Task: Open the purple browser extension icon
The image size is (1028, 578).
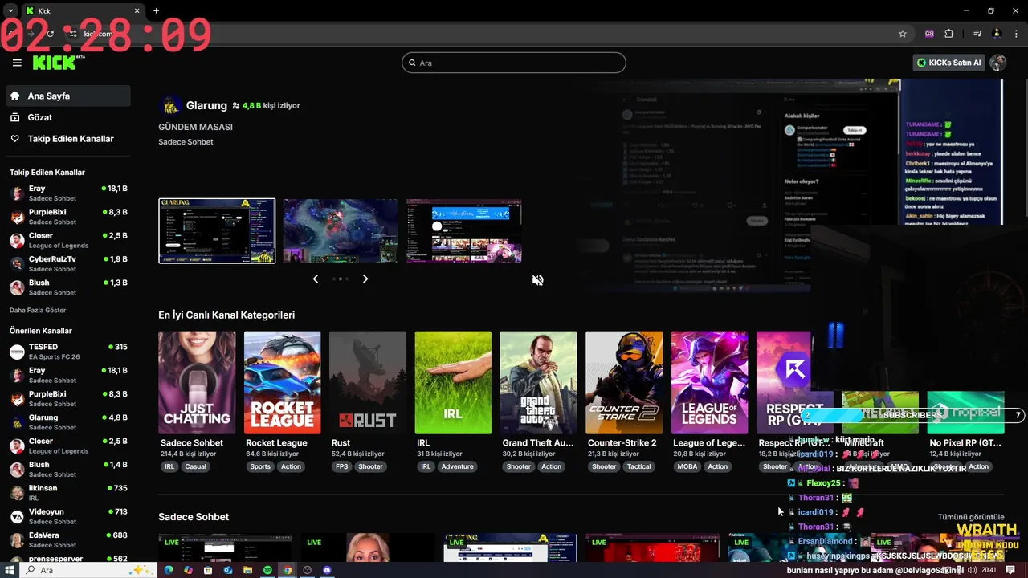Action: (x=930, y=34)
